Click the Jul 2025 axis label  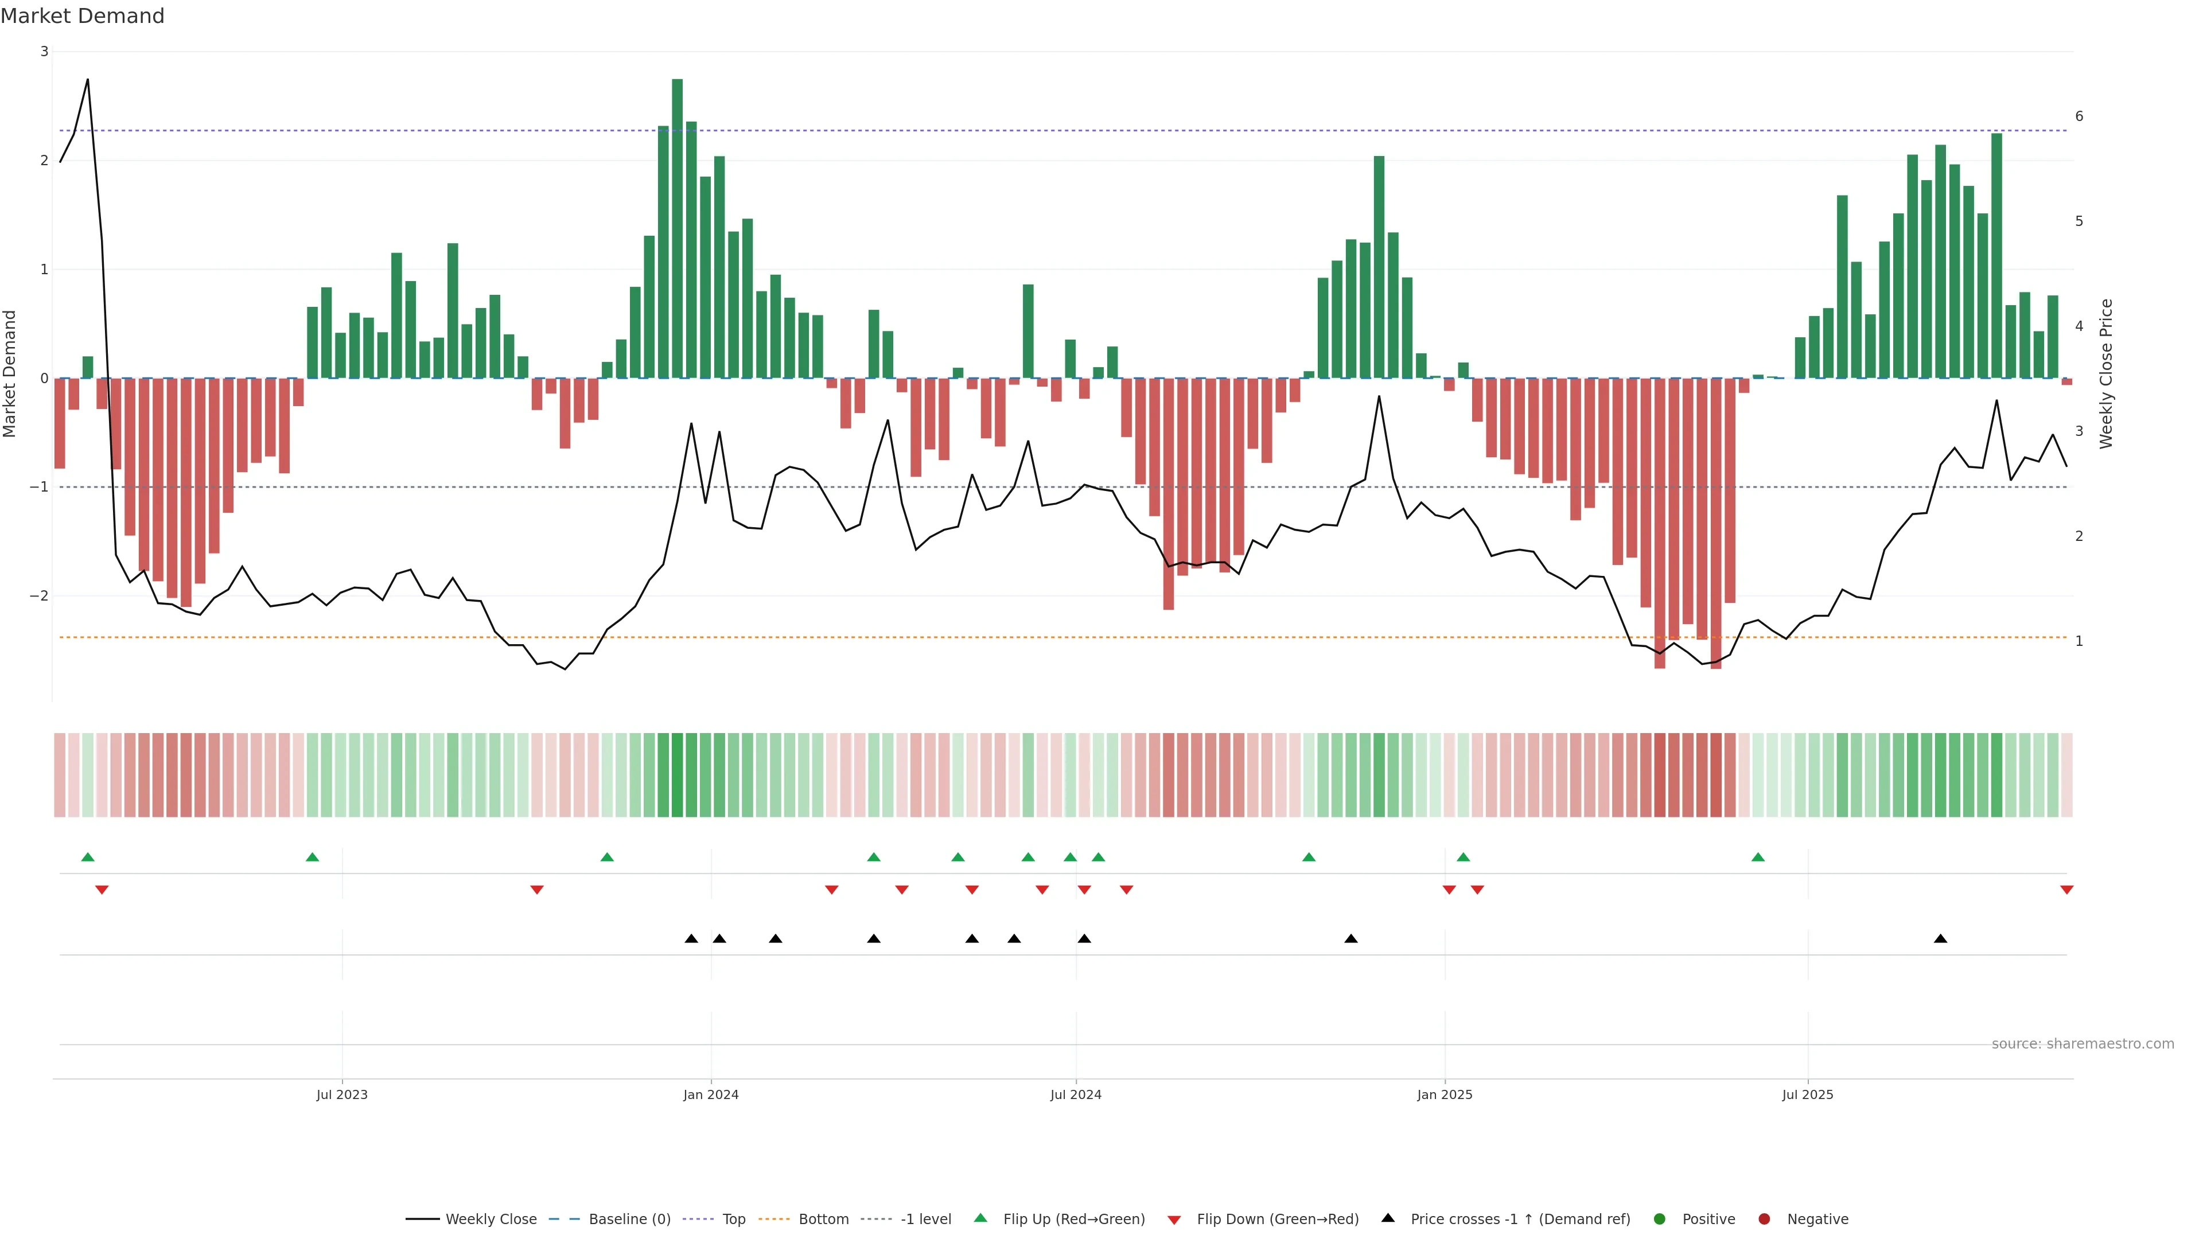(x=1807, y=1094)
